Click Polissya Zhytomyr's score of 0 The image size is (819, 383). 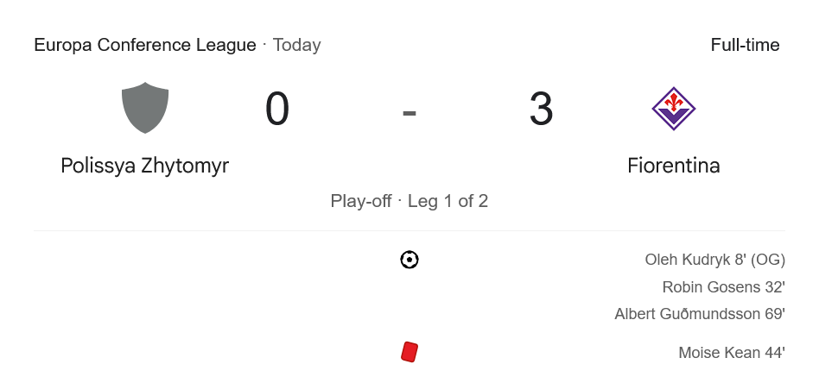(277, 109)
